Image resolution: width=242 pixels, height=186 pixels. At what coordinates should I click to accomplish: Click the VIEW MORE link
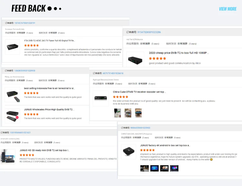[x=228, y=9]
